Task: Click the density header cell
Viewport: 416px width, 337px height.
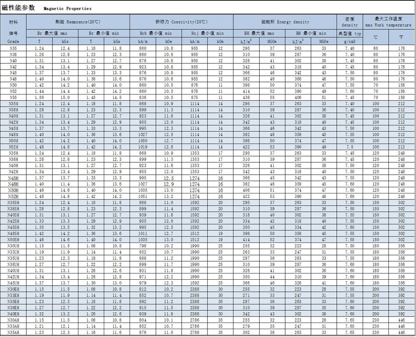Action: pyautogui.click(x=350, y=22)
